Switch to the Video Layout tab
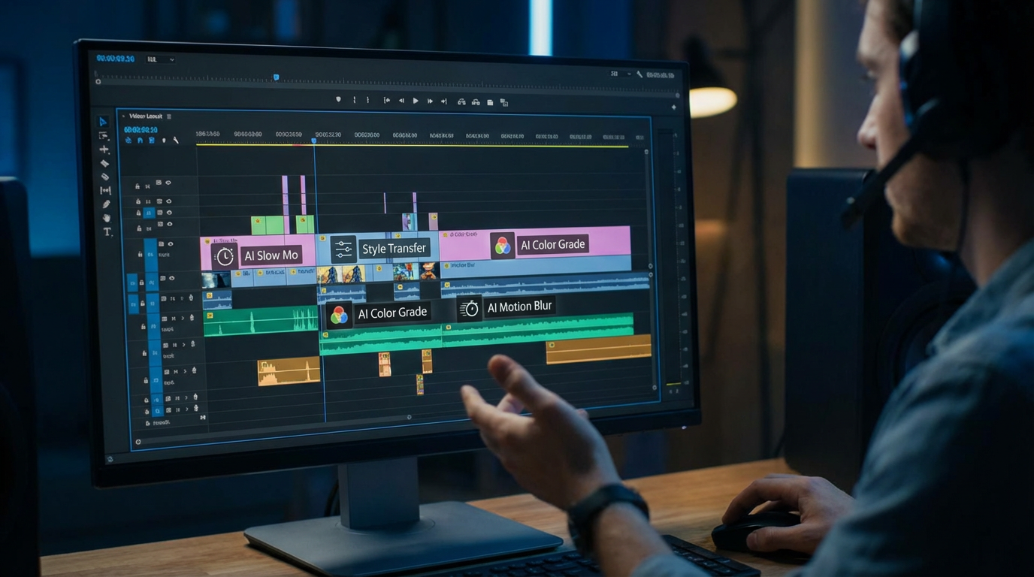The image size is (1034, 577). [144, 116]
